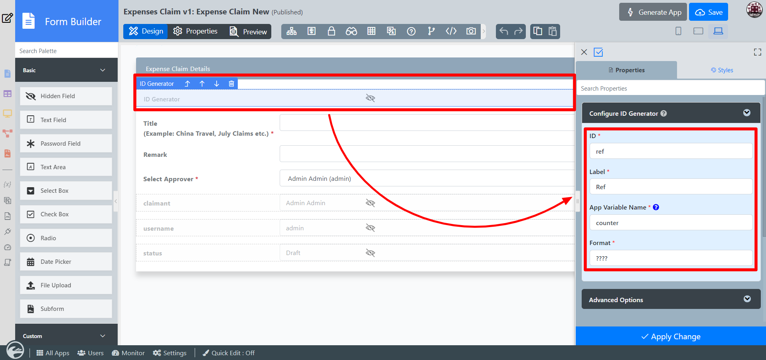Toggle Quick Edit off switch
Screen dimensions: 766x360
(229, 353)
